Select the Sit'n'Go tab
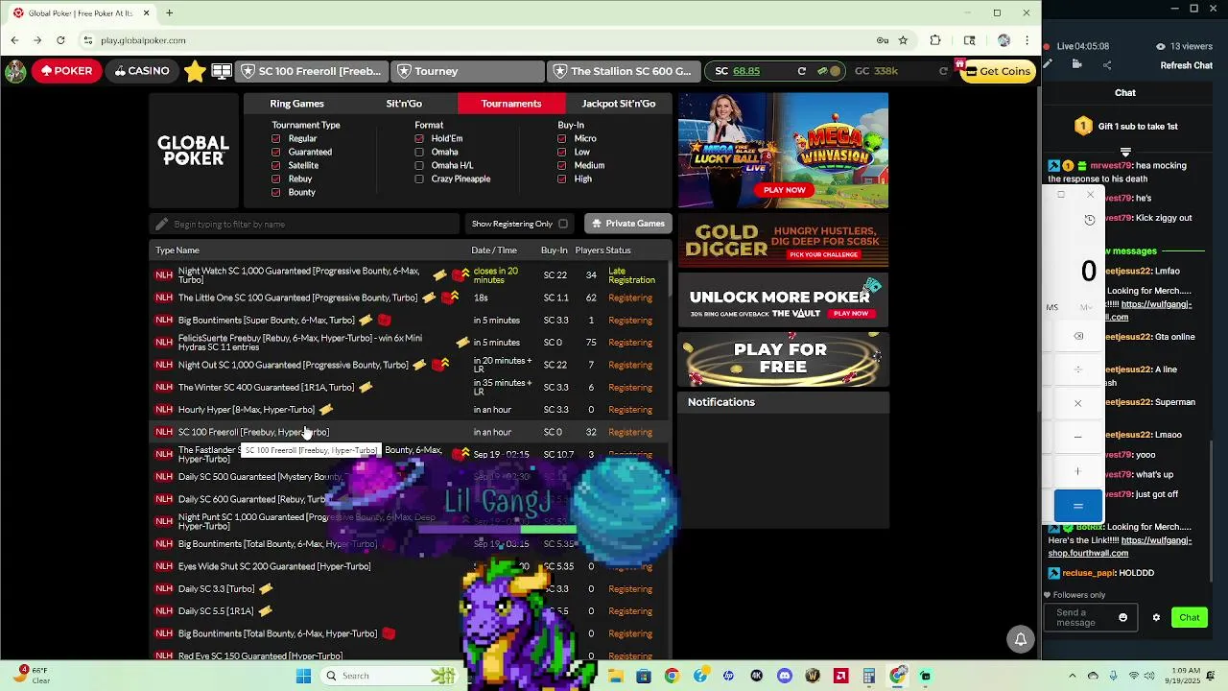The height and width of the screenshot is (691, 1228). 404,104
